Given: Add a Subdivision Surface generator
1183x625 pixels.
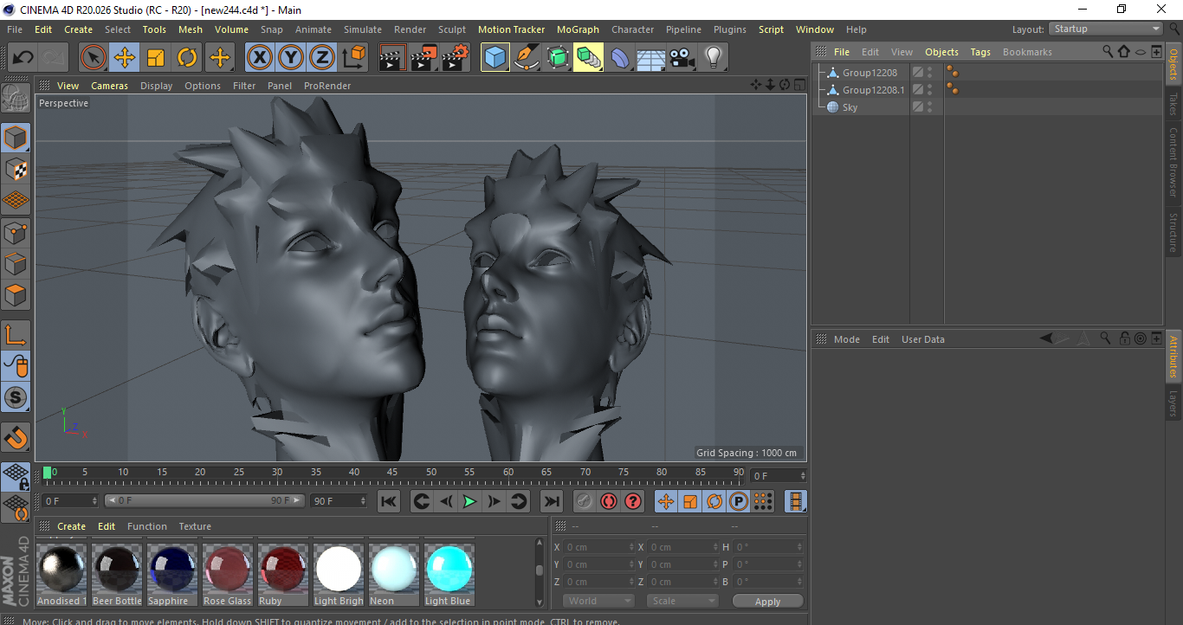Looking at the screenshot, I should click(x=558, y=58).
